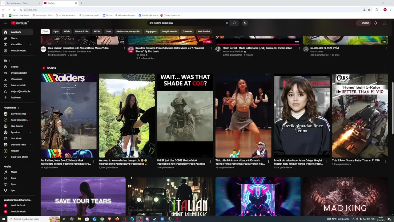Open options menu for Clair Obscur video
The height and width of the screenshot is (222, 394).
click(124, 48)
